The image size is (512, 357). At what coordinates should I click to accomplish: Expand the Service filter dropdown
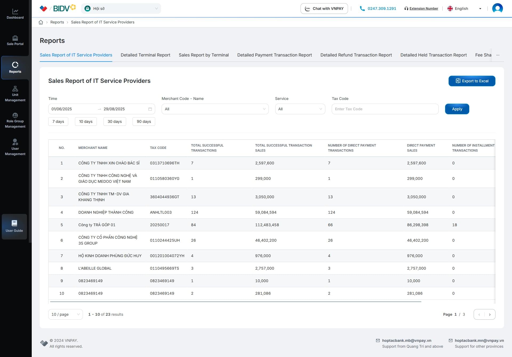pos(300,109)
